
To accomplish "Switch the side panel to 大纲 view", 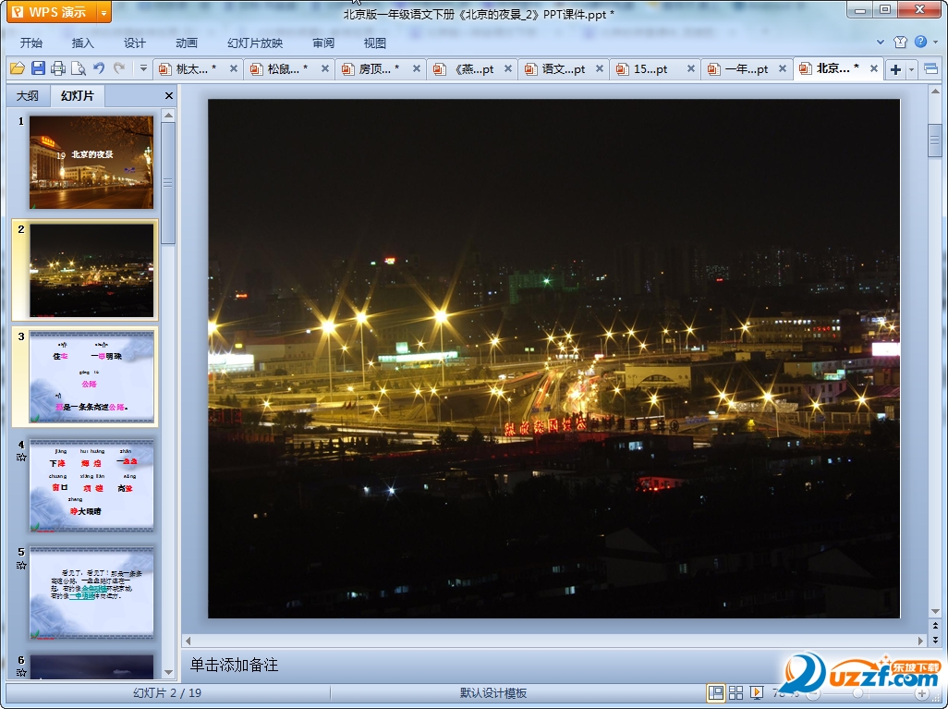I will coord(27,95).
